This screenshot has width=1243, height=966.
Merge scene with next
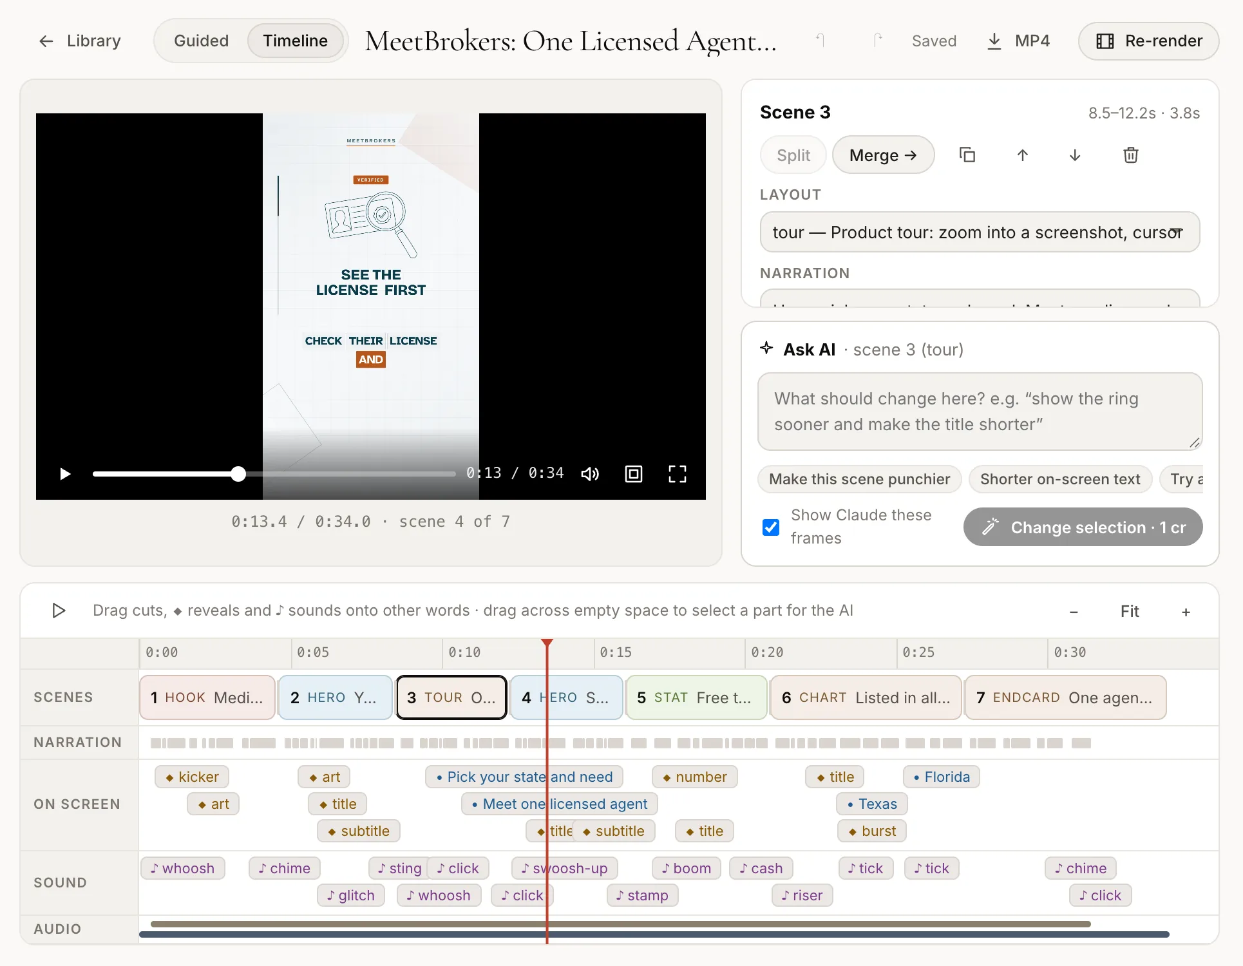pyautogui.click(x=883, y=155)
